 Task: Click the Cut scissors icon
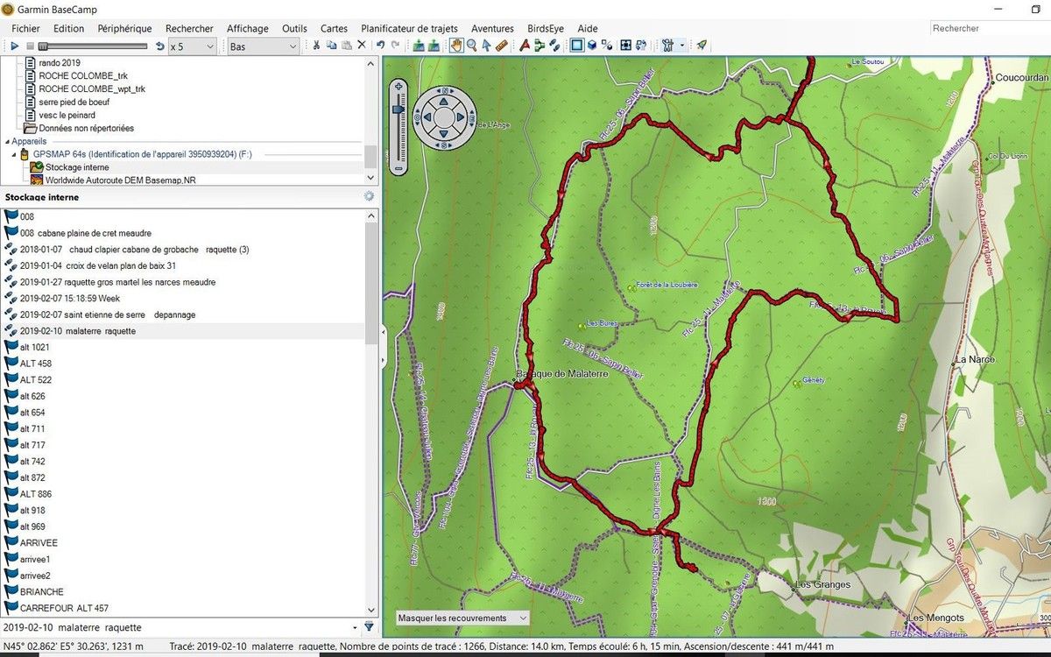[x=316, y=46]
